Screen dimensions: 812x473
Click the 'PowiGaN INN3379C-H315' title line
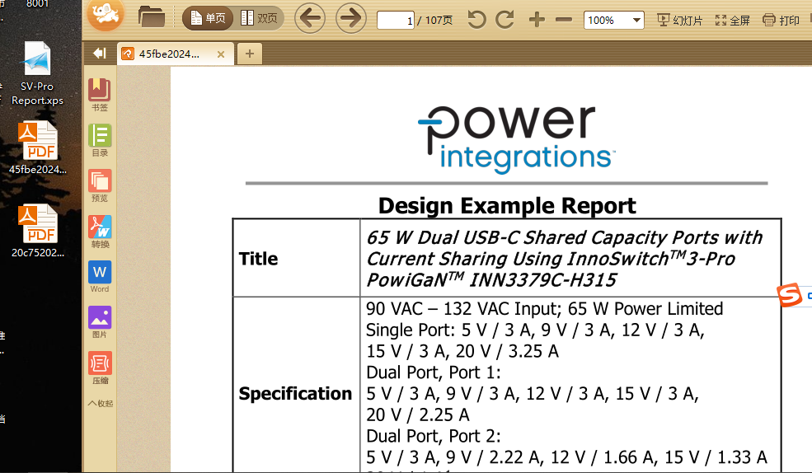(491, 280)
